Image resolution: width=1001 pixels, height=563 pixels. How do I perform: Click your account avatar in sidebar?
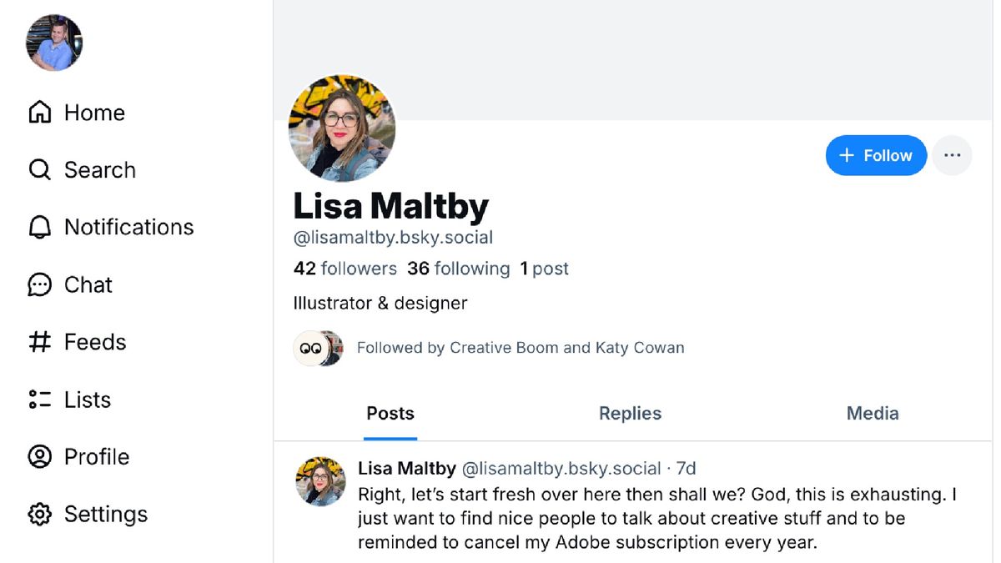(54, 43)
